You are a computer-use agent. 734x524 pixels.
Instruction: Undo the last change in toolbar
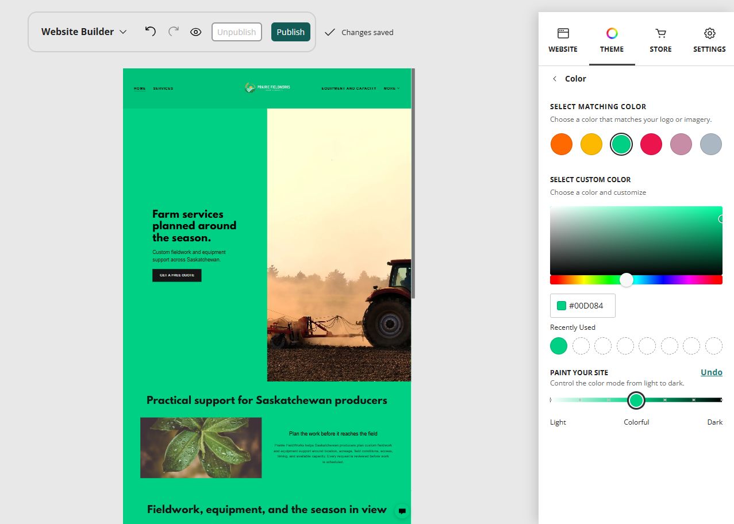[151, 32]
